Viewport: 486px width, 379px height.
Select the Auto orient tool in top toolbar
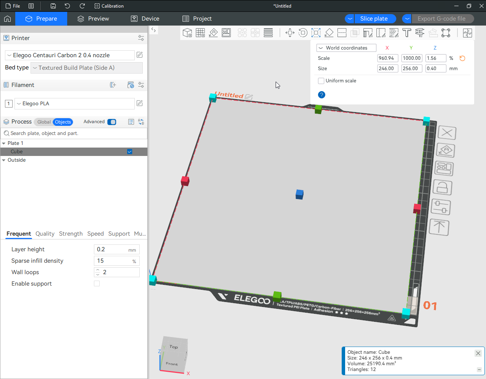pos(213,33)
